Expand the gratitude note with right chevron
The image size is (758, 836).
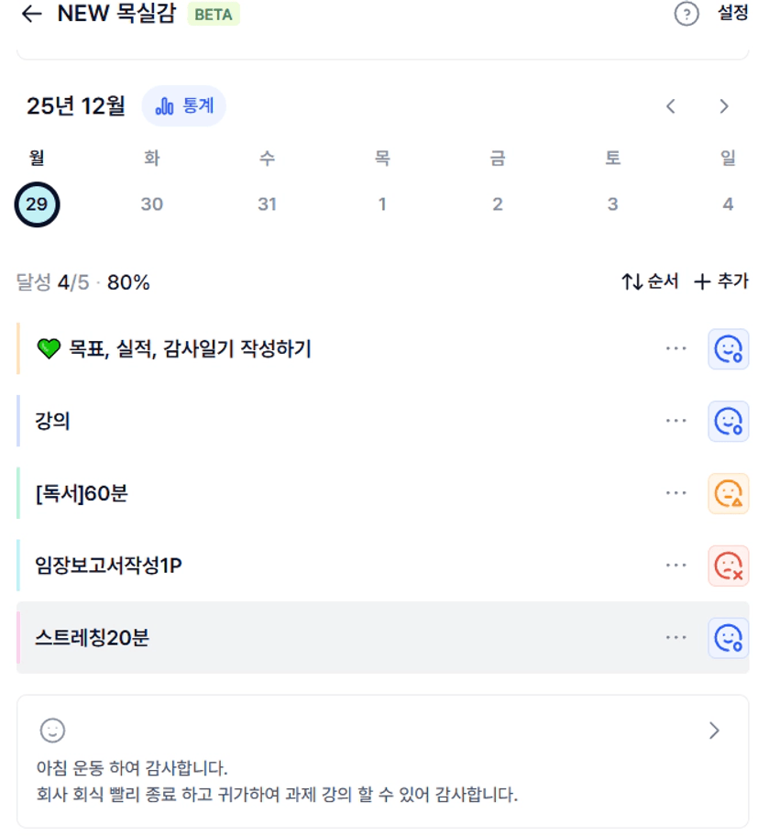(x=715, y=731)
